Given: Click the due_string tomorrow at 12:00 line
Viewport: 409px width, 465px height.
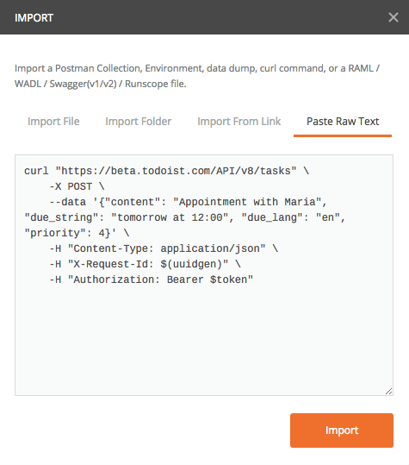Looking at the screenshot, I should [x=184, y=217].
